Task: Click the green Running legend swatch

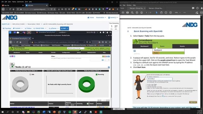Action: pyautogui.click(x=96, y=74)
